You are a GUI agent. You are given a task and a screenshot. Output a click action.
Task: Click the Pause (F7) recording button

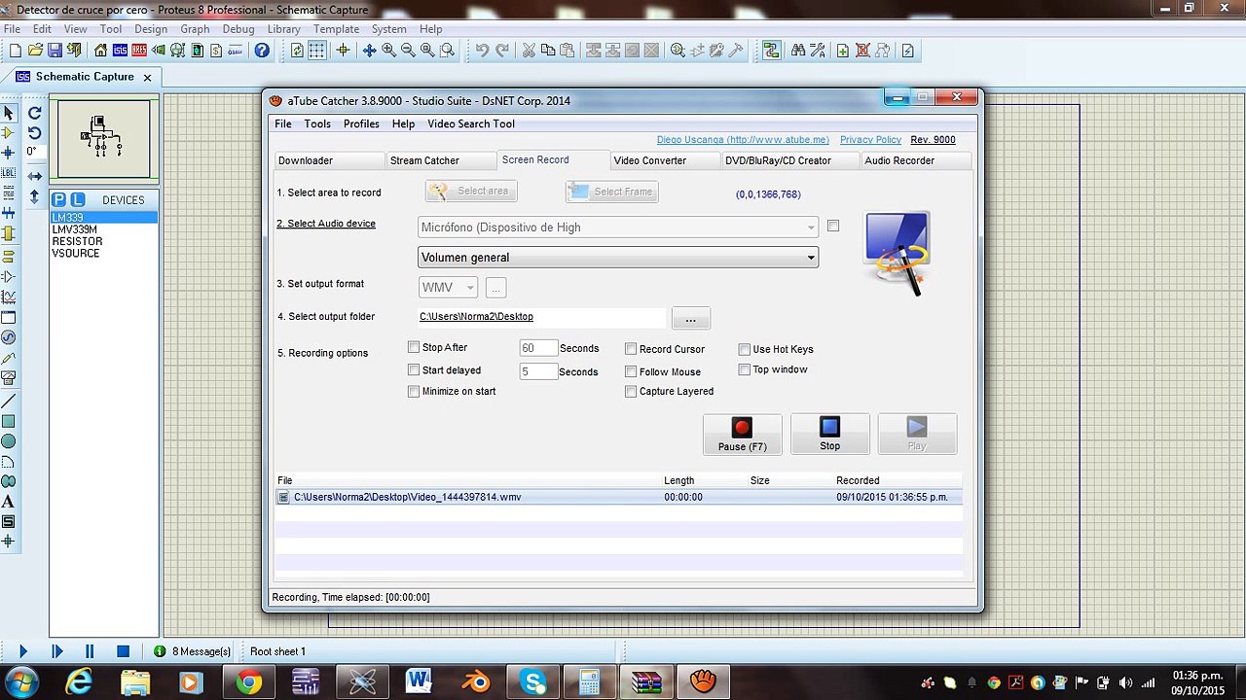pyautogui.click(x=742, y=435)
